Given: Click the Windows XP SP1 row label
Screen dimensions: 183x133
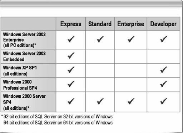Looking at the screenshot, I should [20, 71].
